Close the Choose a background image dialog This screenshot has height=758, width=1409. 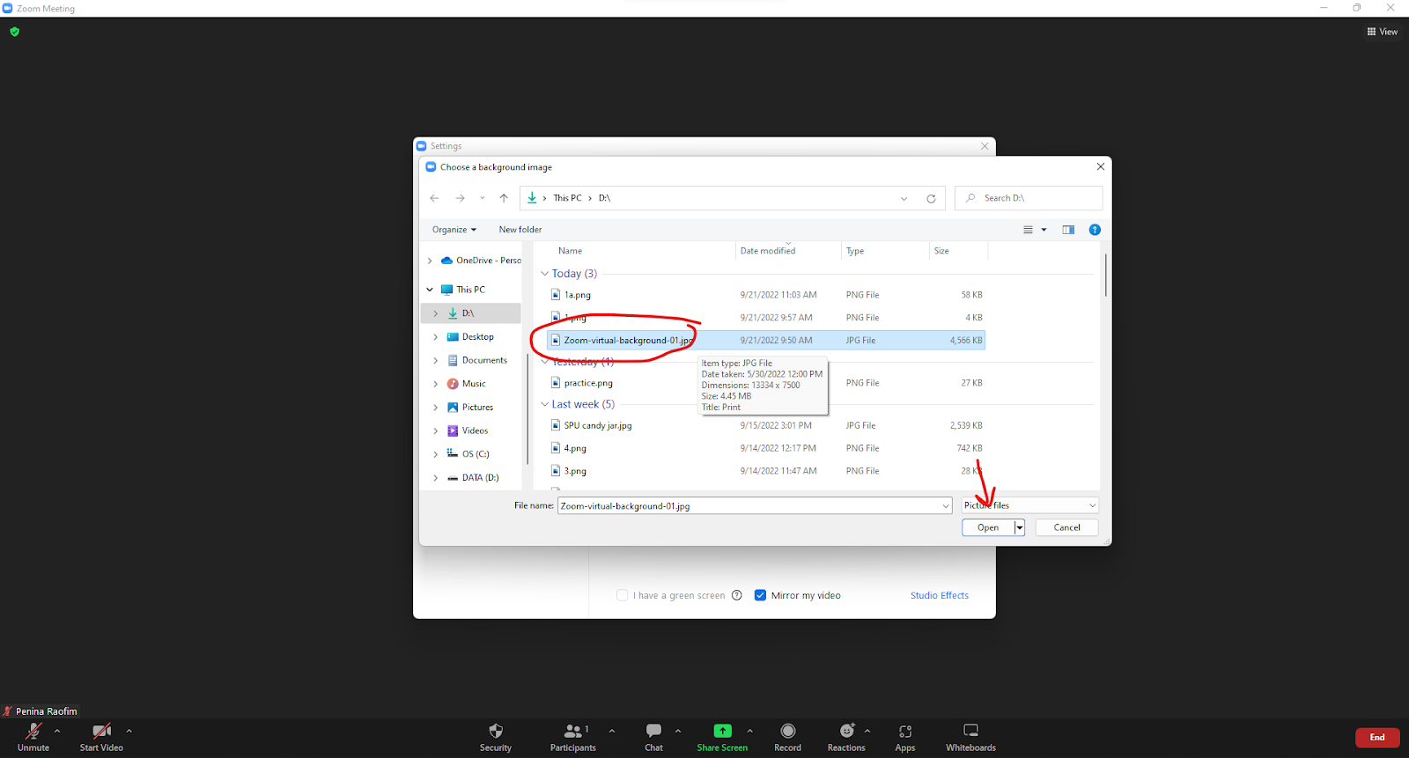[1100, 166]
